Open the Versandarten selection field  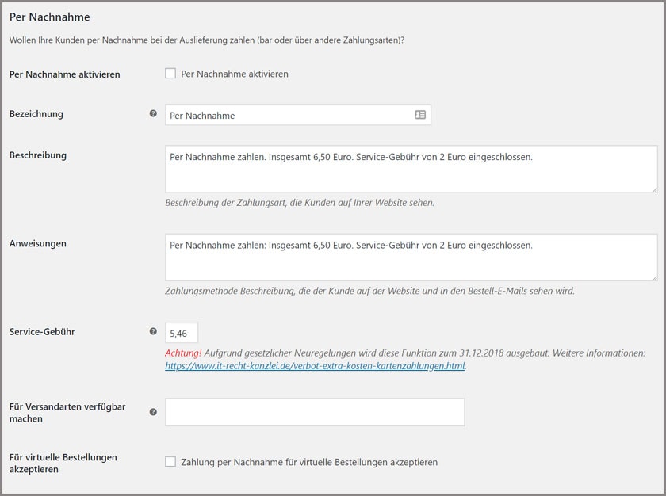pos(315,412)
